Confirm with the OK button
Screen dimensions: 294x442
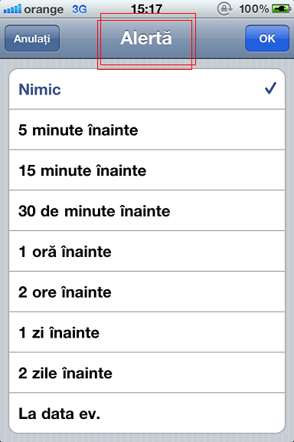267,38
